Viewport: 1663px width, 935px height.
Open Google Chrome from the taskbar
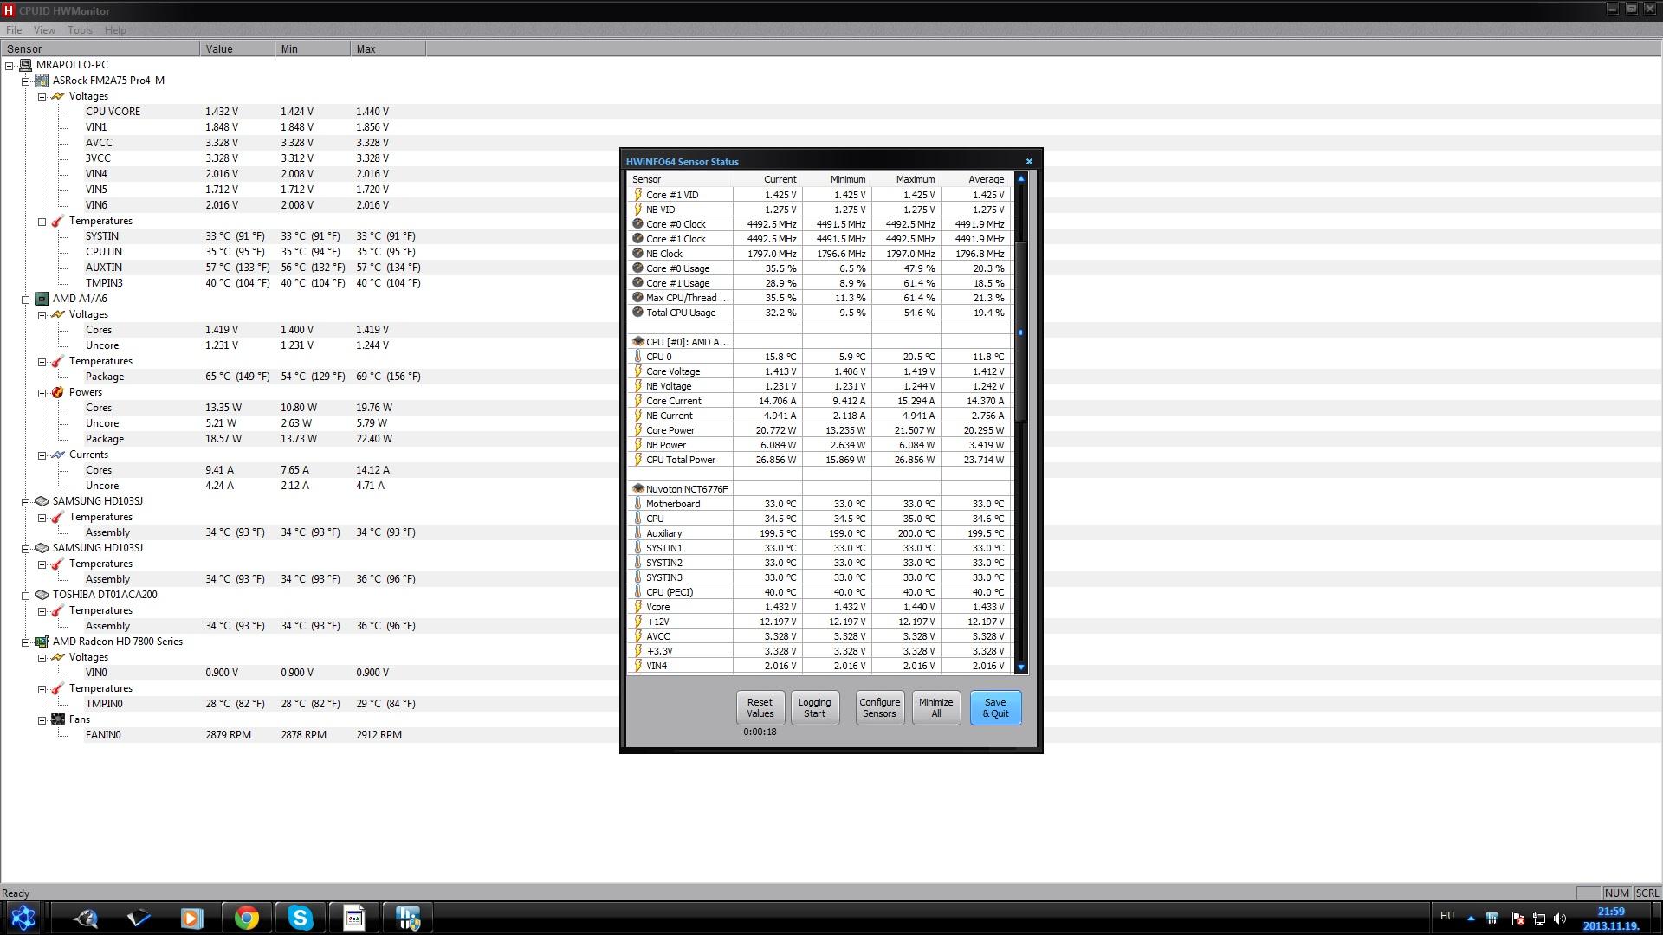247,918
